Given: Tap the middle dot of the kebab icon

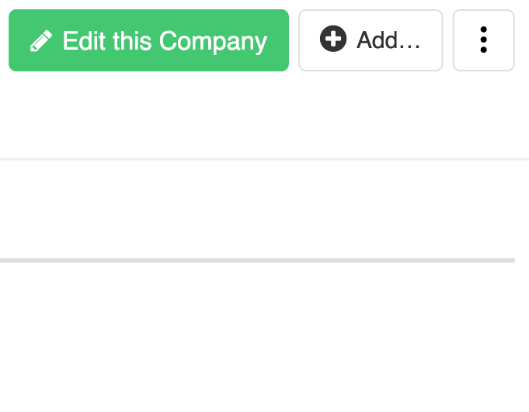Looking at the screenshot, I should 483,40.
